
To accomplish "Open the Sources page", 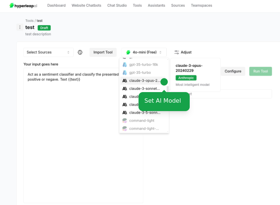I will click(178, 5).
